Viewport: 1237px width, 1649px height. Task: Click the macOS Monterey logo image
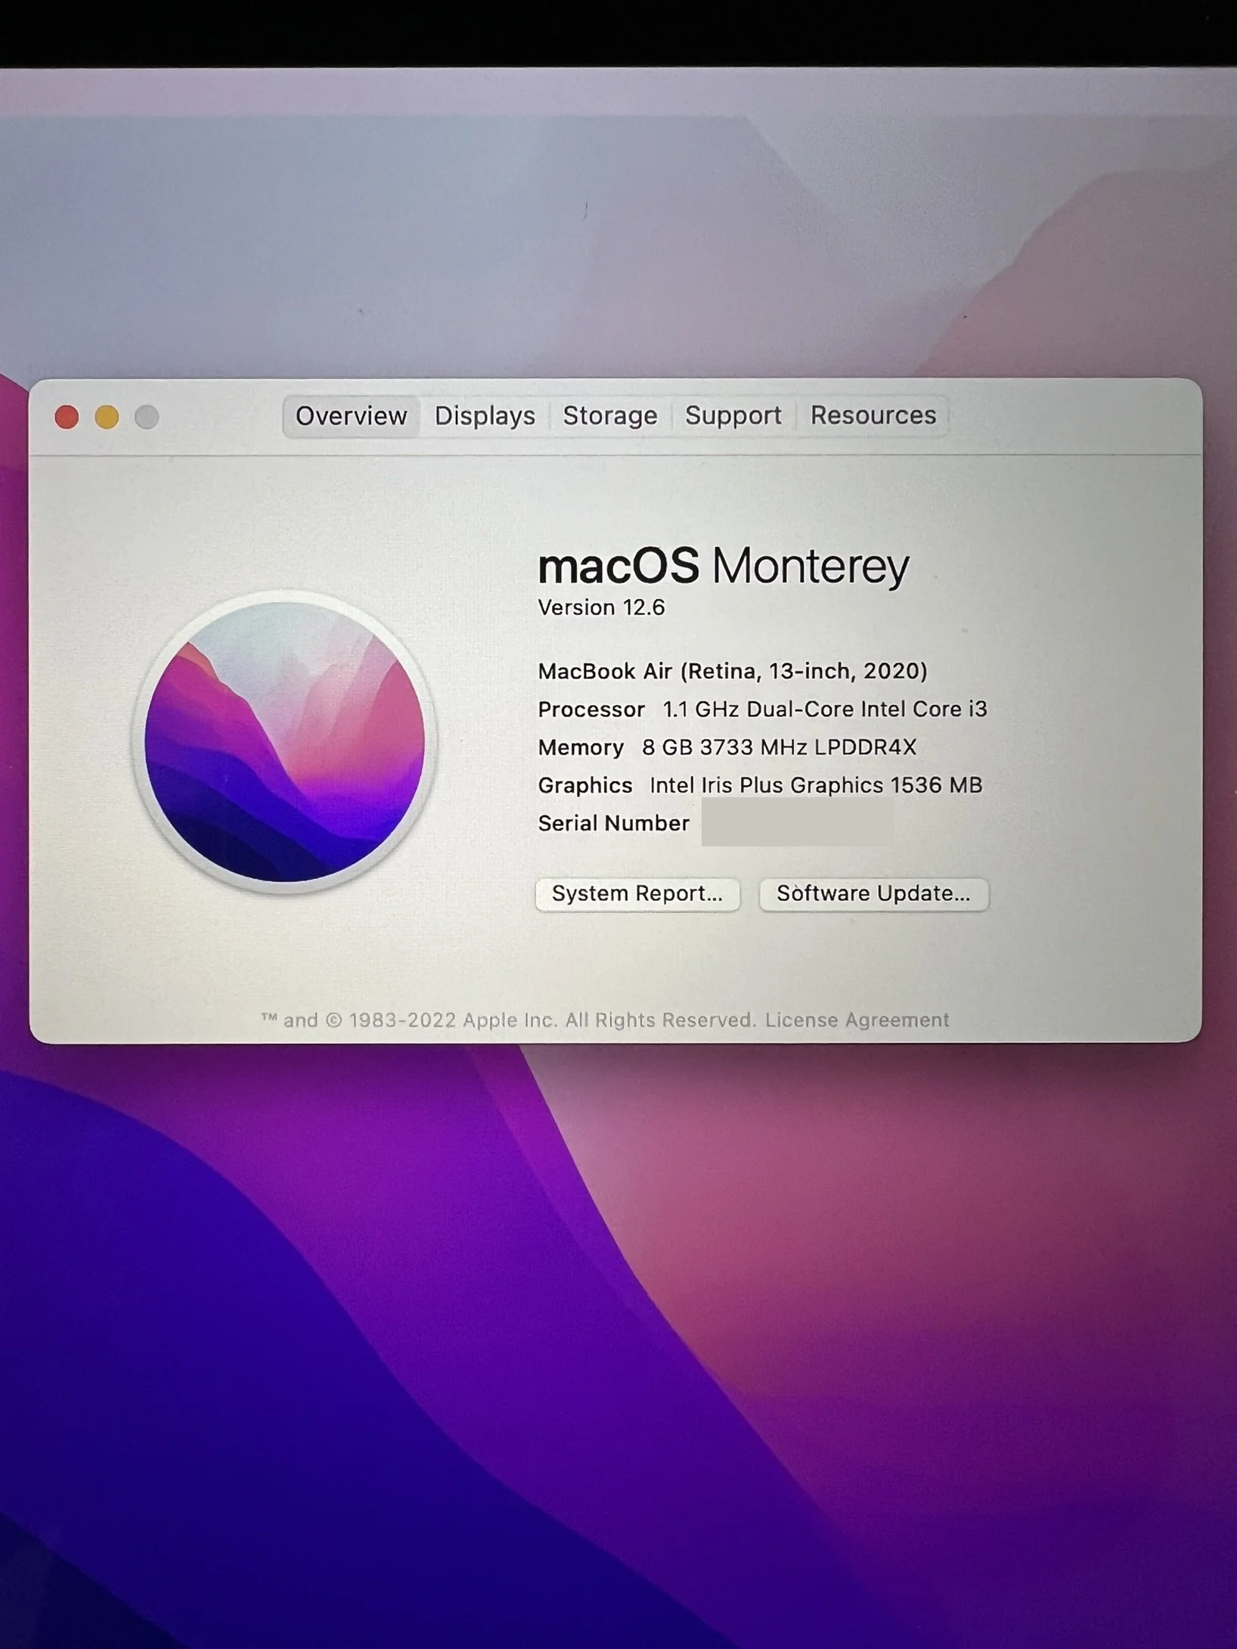[x=285, y=742]
